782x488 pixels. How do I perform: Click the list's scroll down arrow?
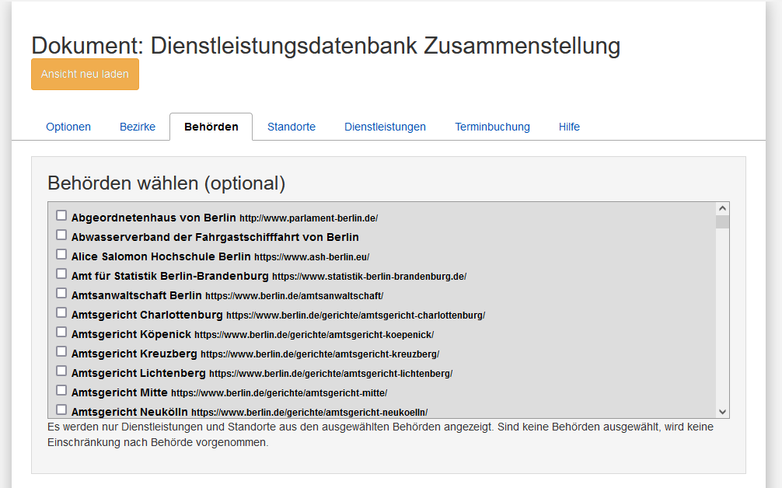click(x=722, y=412)
